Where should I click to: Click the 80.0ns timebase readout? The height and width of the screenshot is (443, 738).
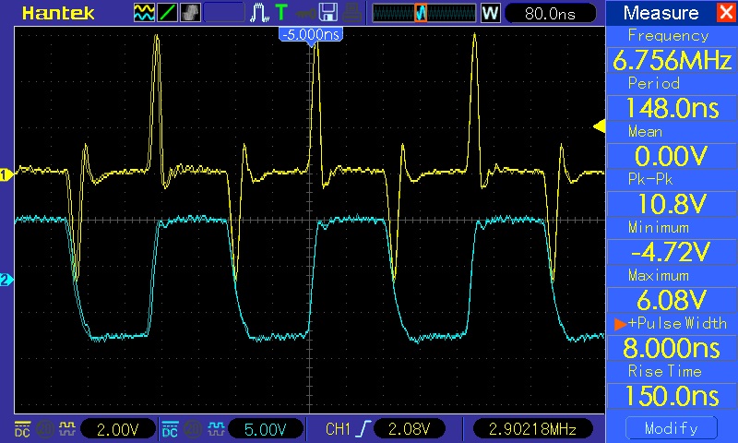[x=550, y=13]
